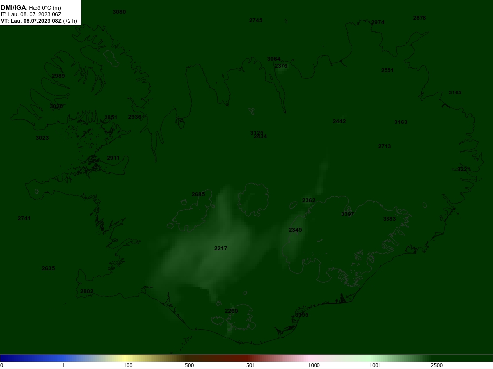Click the 3355 south coast value
The image size is (493, 369).
(302, 315)
